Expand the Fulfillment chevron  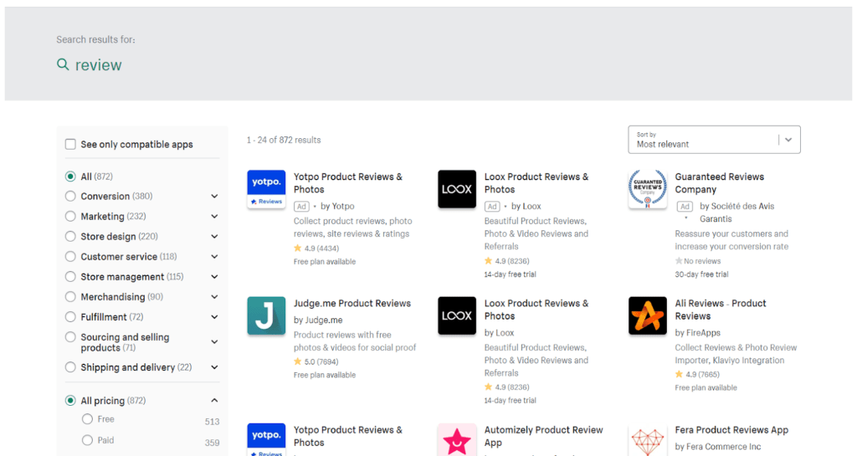coord(214,317)
